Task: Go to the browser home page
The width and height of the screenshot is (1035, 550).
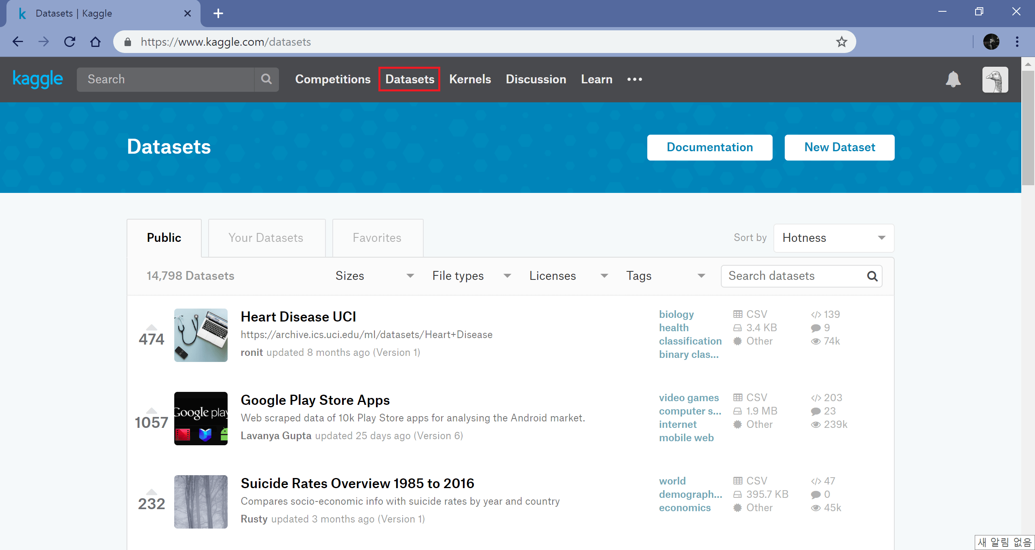Action: pyautogui.click(x=95, y=42)
